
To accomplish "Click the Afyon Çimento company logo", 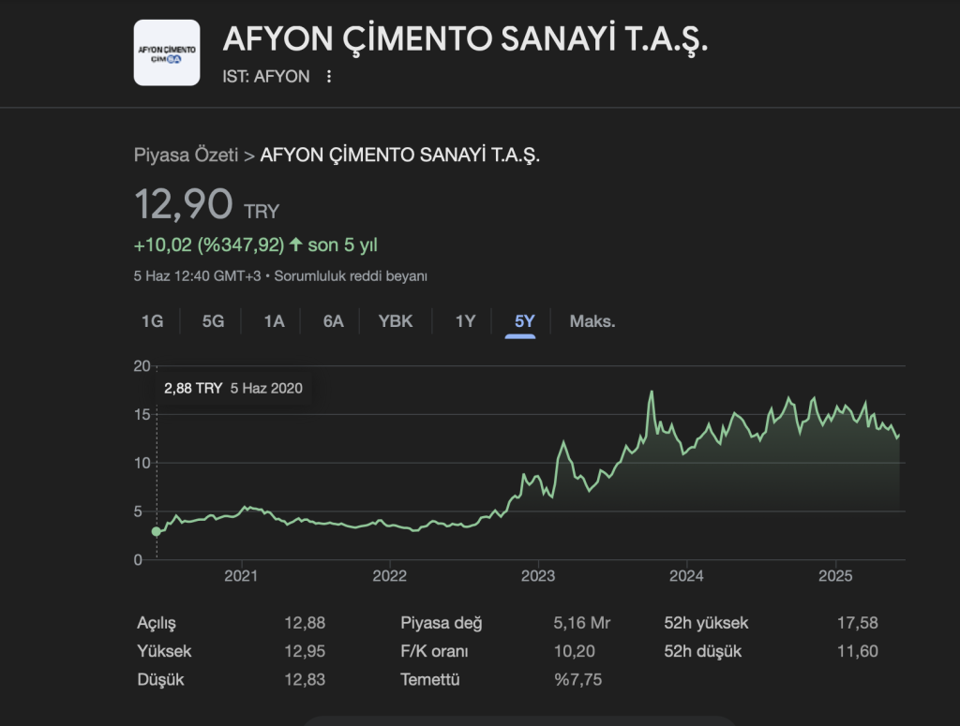I will click(167, 52).
